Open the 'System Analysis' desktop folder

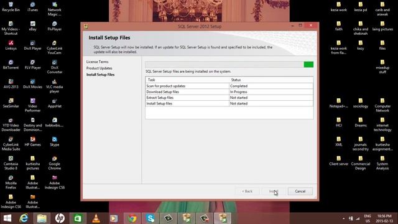pos(382,163)
